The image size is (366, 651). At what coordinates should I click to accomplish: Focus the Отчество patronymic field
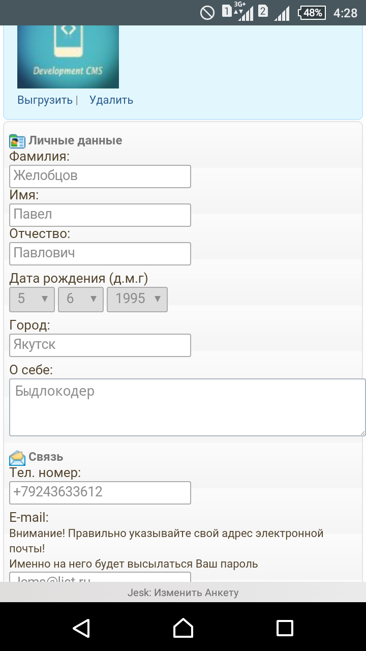click(100, 253)
